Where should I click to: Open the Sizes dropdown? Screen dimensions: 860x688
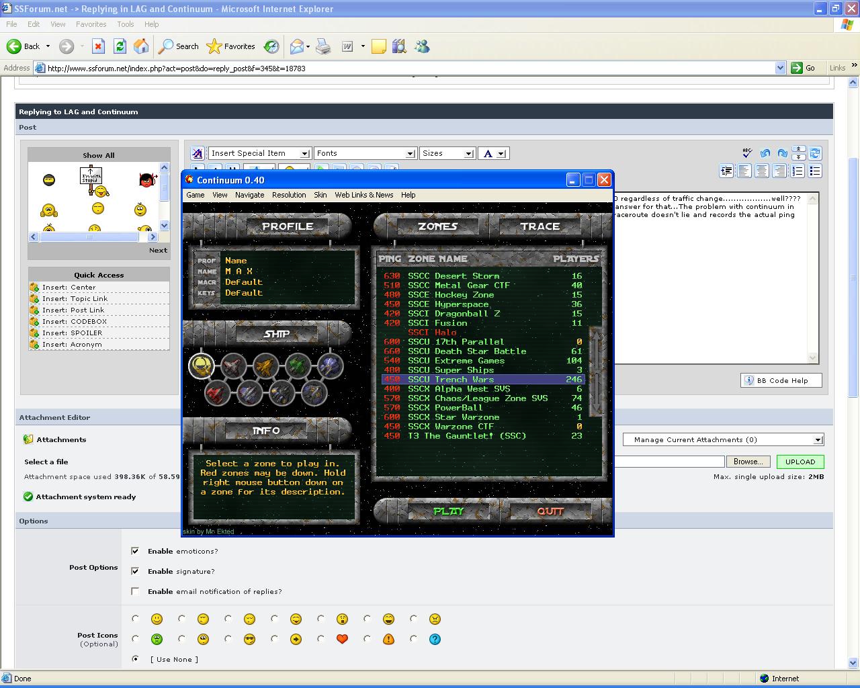point(447,153)
